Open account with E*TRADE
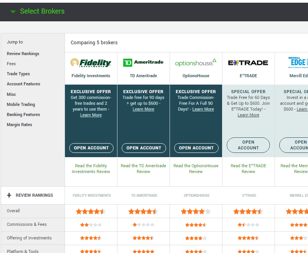308x253 pixels. [248, 145]
